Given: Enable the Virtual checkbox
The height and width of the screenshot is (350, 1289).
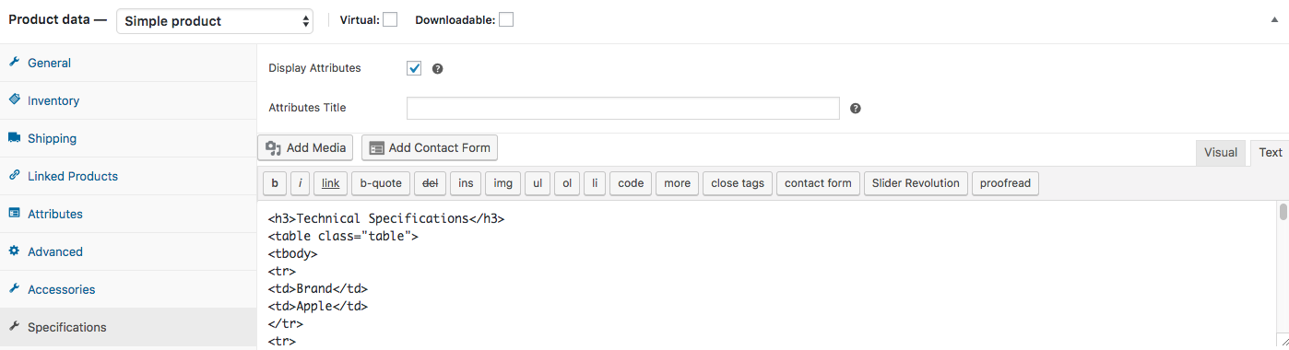Looking at the screenshot, I should [x=390, y=19].
